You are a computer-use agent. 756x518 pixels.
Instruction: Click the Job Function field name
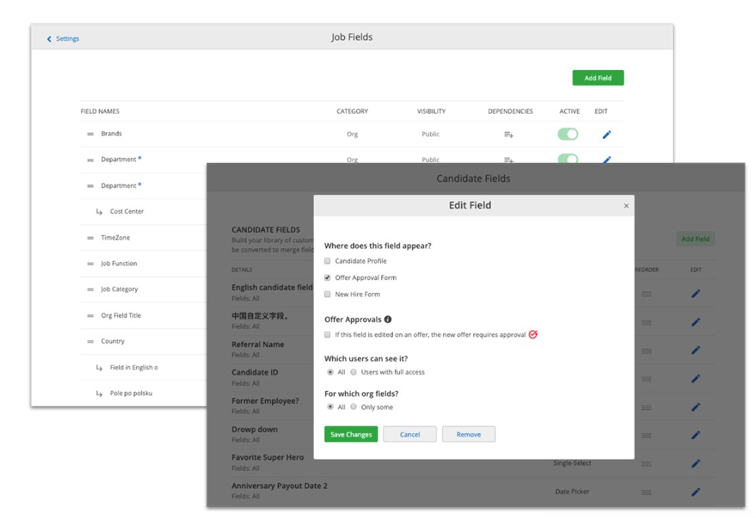coord(119,263)
